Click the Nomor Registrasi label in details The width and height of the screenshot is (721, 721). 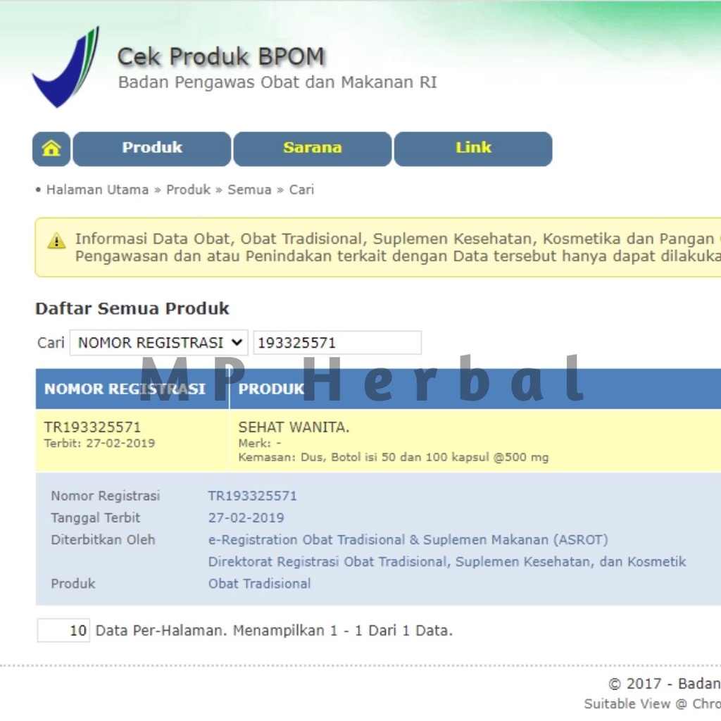tap(106, 496)
